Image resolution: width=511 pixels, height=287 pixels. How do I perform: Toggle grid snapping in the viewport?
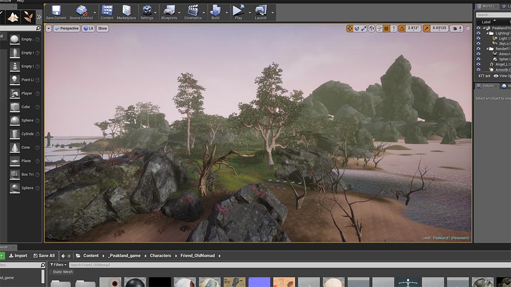coord(386,29)
